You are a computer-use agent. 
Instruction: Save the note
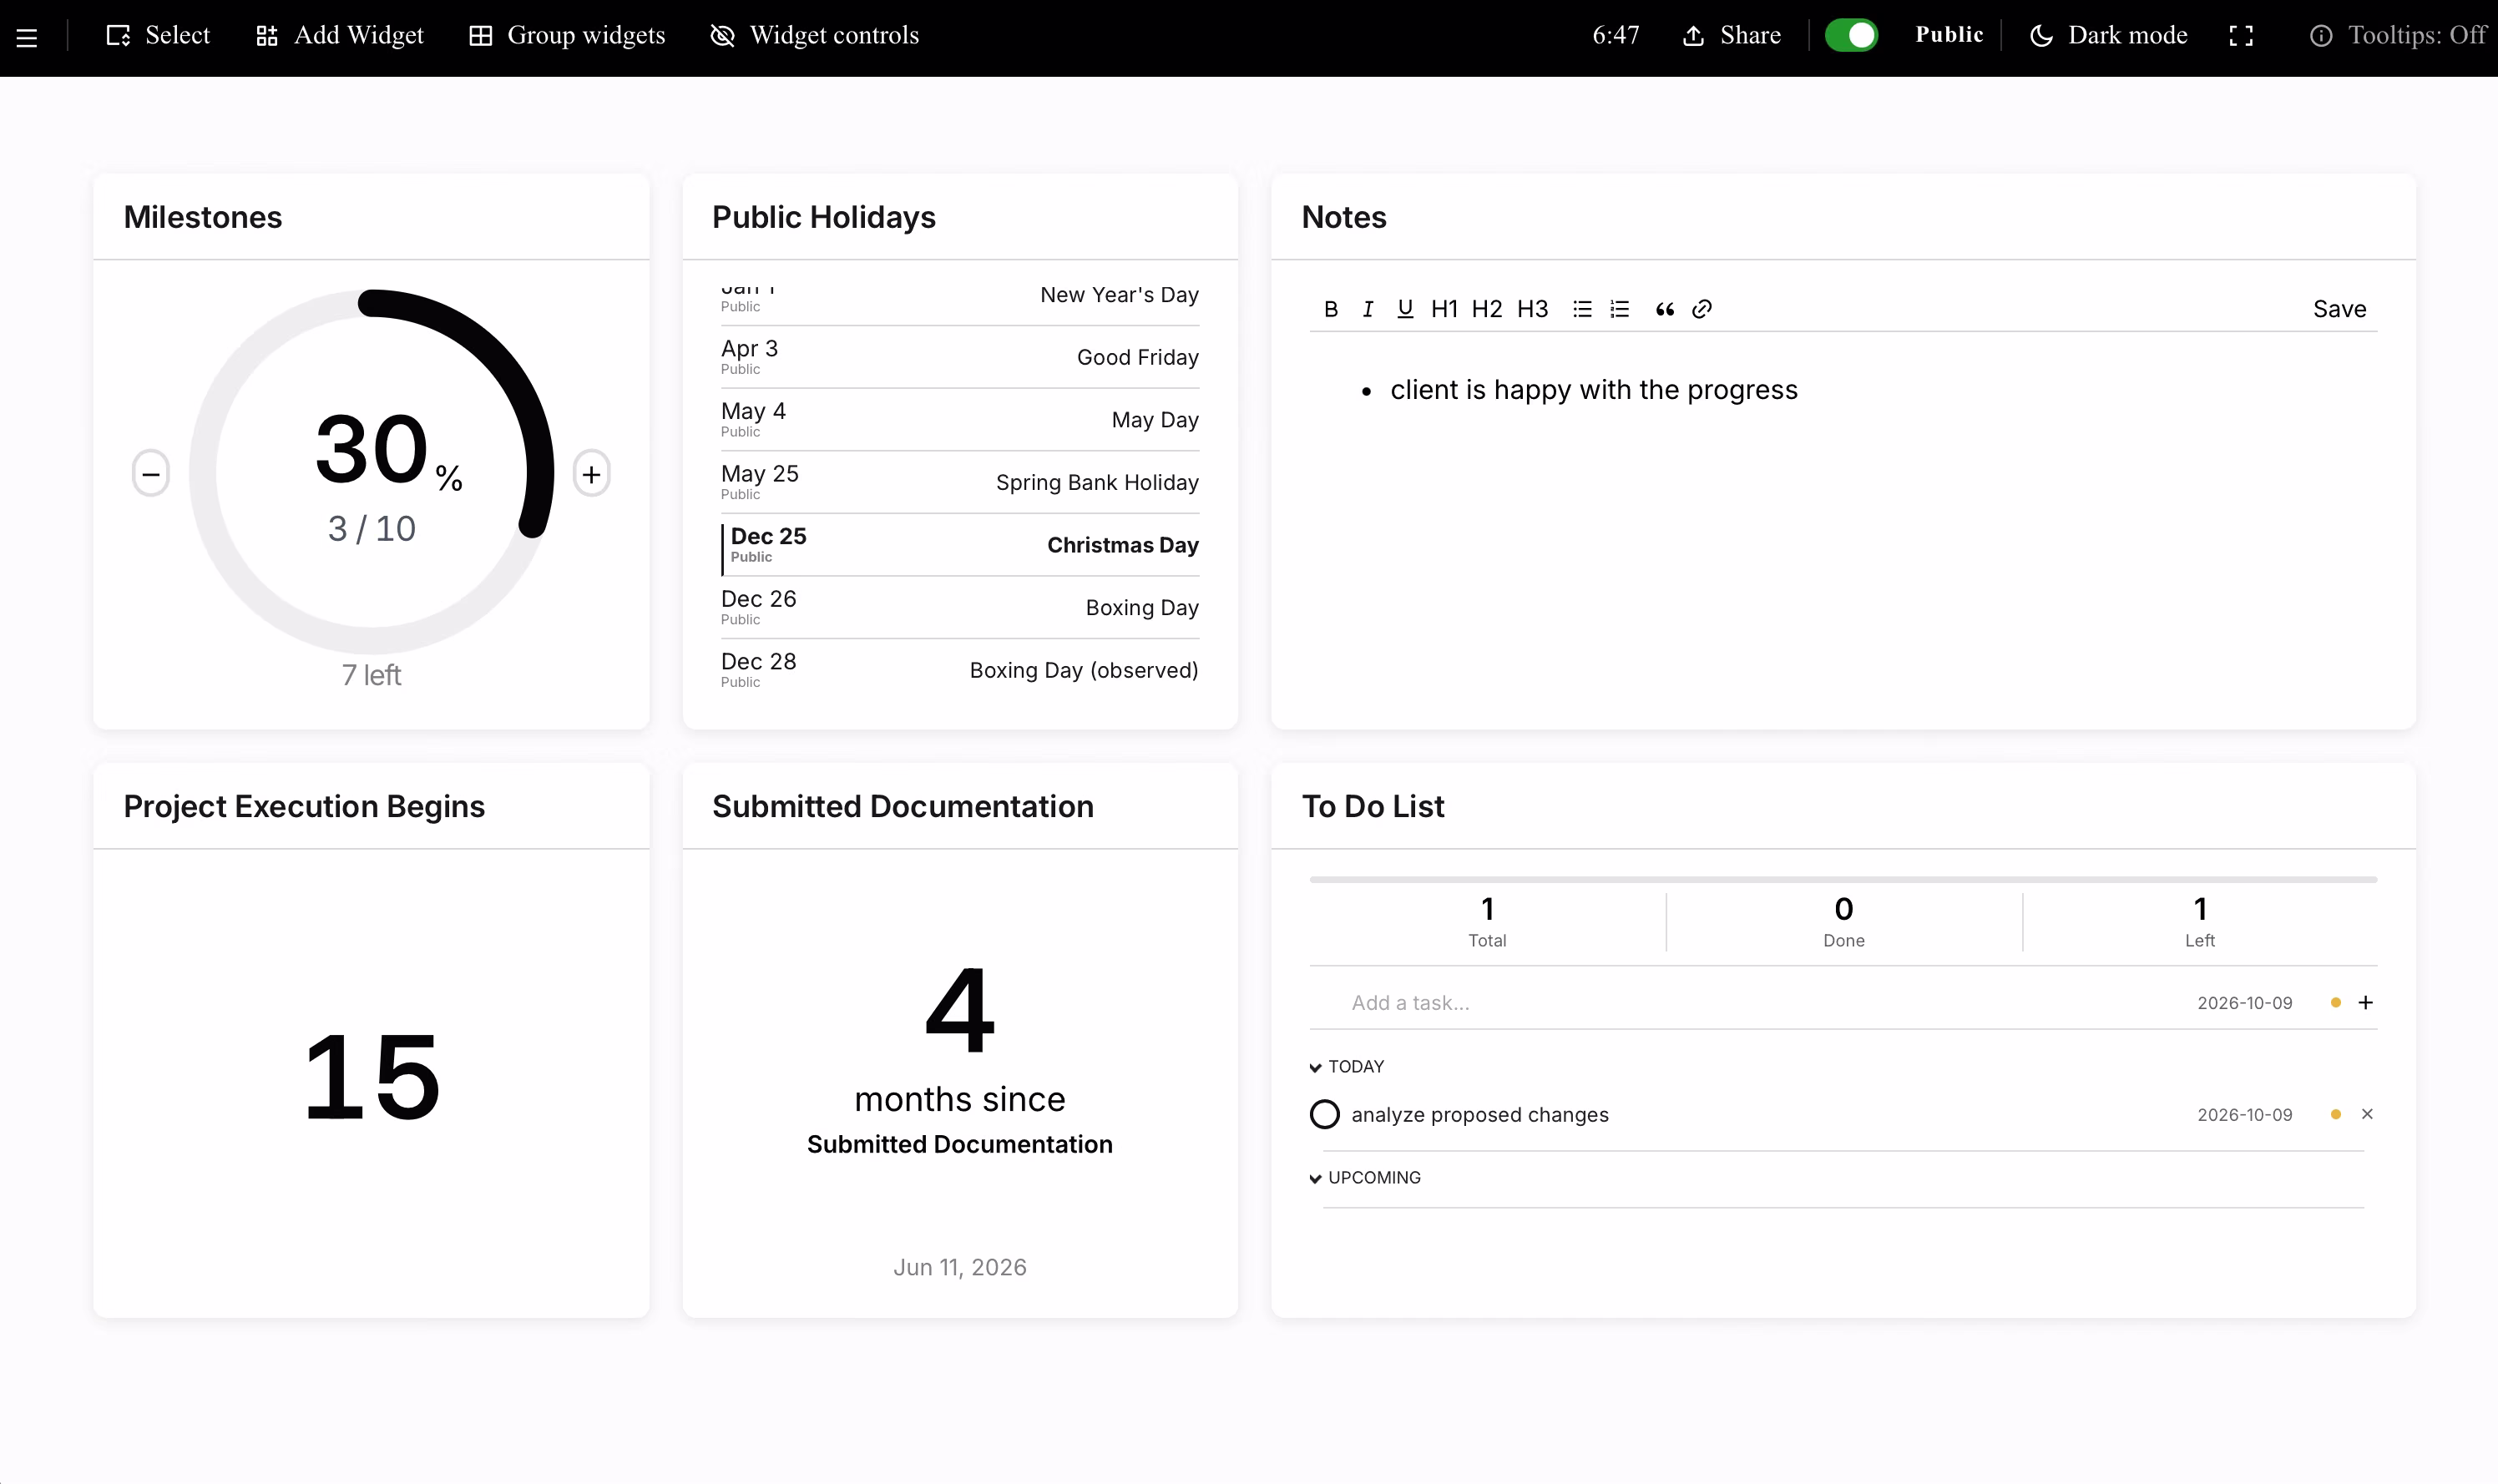coord(2339,309)
